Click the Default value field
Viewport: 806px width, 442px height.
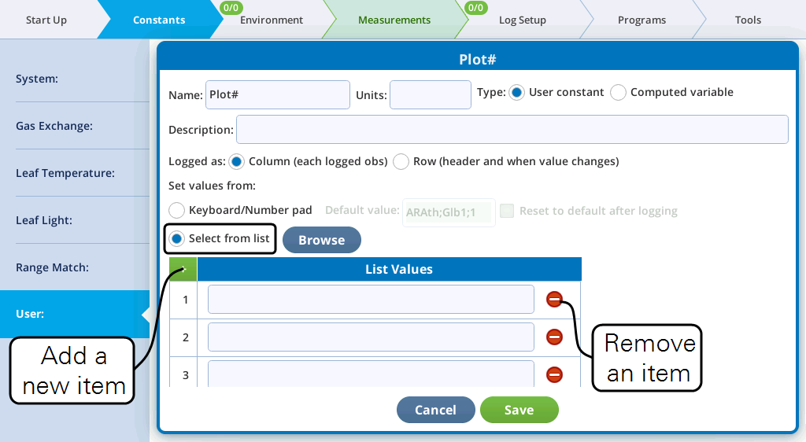coord(449,212)
